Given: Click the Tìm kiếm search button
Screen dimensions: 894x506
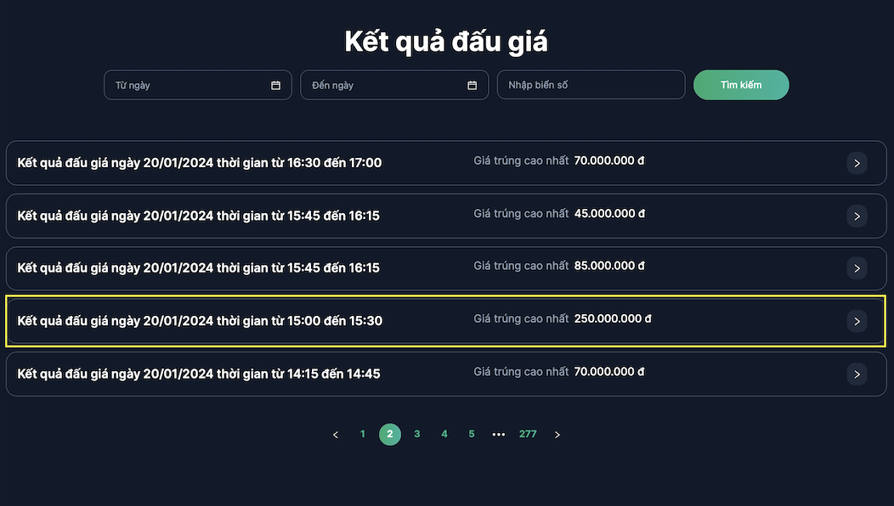Looking at the screenshot, I should pyautogui.click(x=741, y=85).
